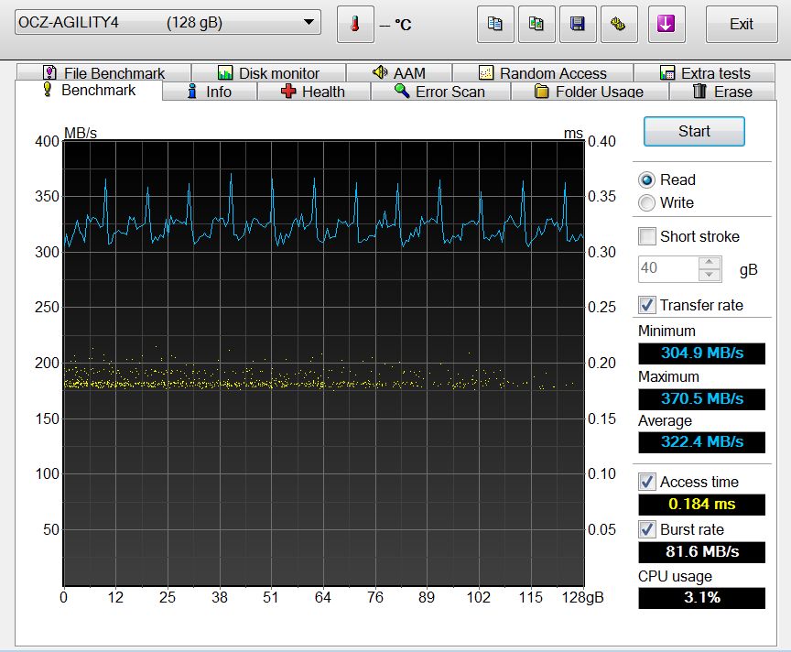The image size is (791, 652).
Task: Click the floppy disk save icon
Action: [578, 25]
